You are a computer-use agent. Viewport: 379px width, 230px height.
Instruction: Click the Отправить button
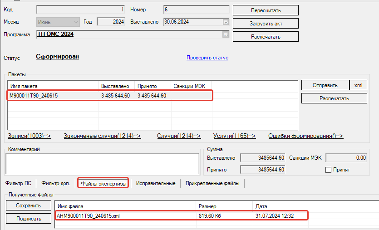[325, 85]
